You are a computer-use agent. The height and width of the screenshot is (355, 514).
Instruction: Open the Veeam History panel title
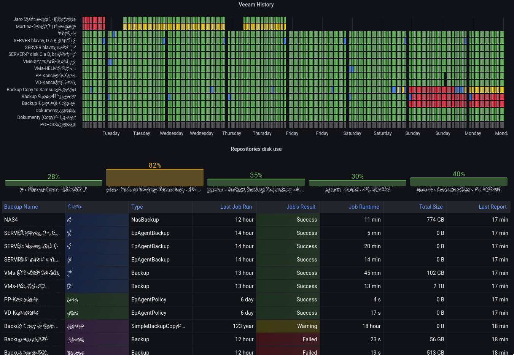[x=256, y=5]
